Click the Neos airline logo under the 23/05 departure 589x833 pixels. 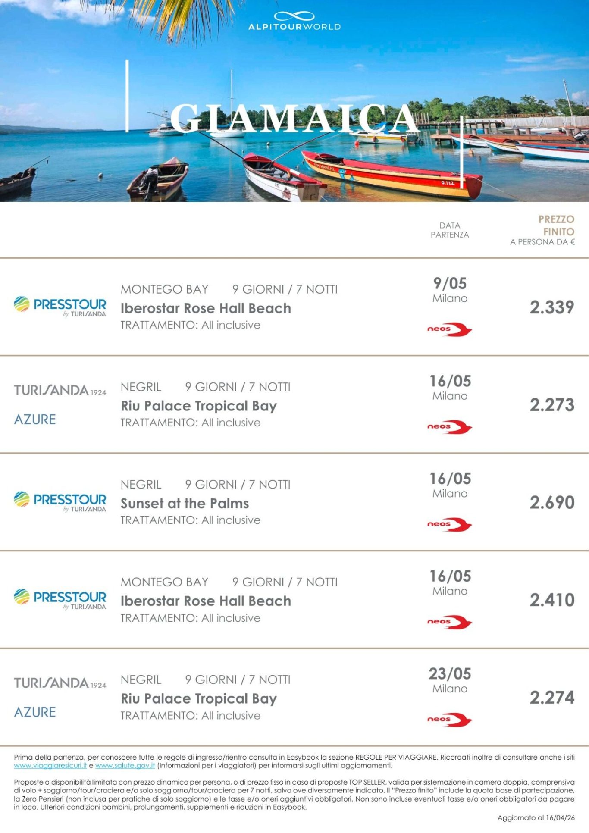pos(449,720)
